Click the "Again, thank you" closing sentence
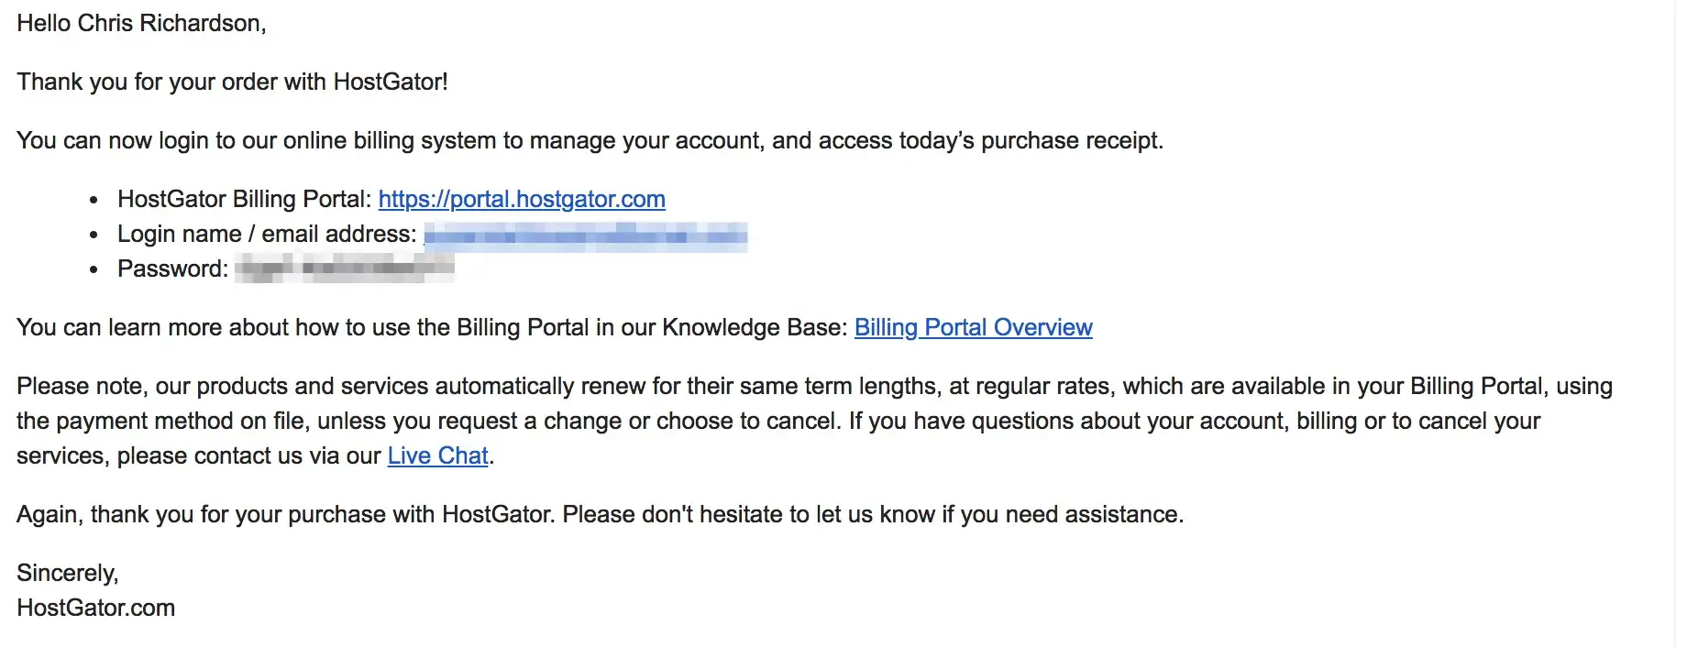 [600, 514]
